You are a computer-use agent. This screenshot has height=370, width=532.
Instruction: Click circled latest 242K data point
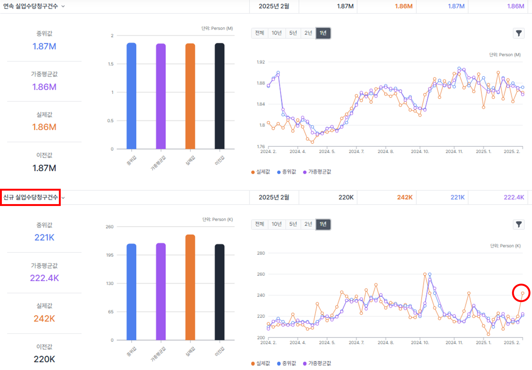point(523,293)
